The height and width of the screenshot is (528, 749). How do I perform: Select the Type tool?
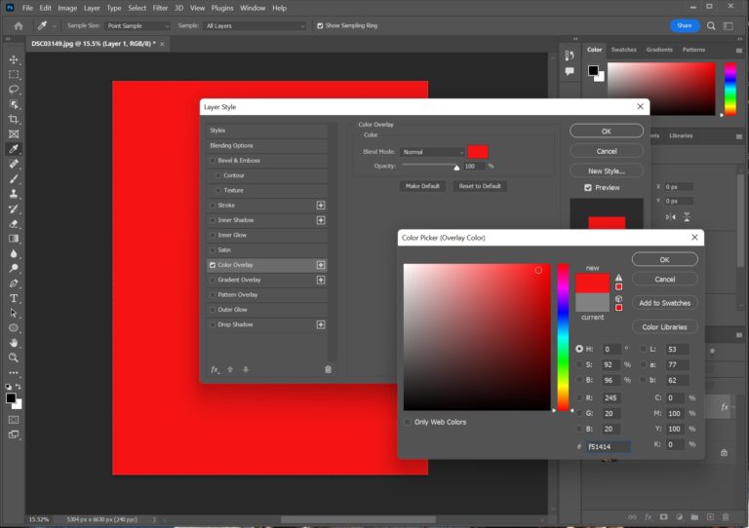[x=14, y=298]
